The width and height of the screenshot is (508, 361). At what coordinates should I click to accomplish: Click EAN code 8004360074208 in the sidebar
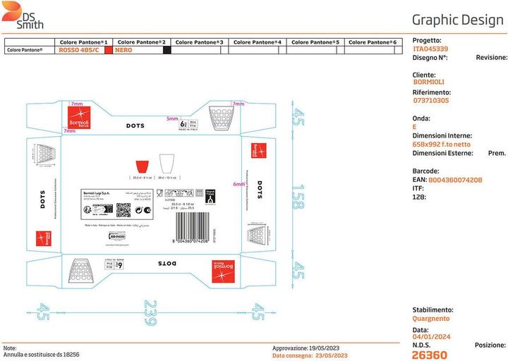[455, 180]
